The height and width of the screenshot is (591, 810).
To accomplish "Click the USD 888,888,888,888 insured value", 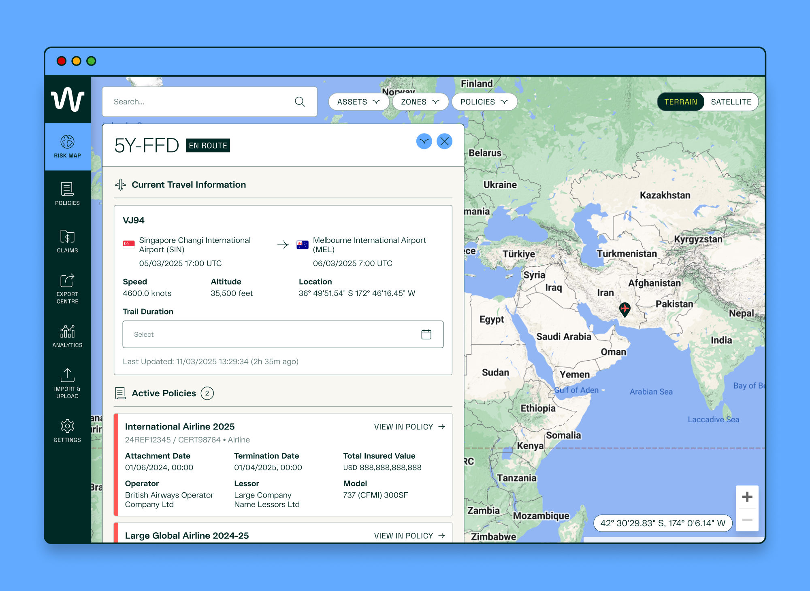I will coord(382,468).
